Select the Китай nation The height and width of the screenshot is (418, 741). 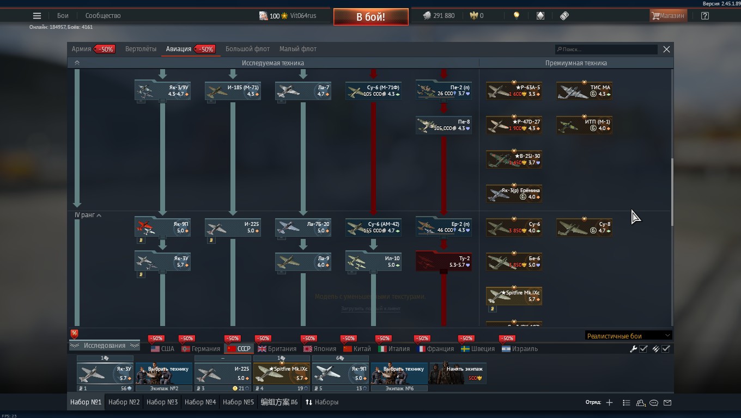pyautogui.click(x=357, y=349)
